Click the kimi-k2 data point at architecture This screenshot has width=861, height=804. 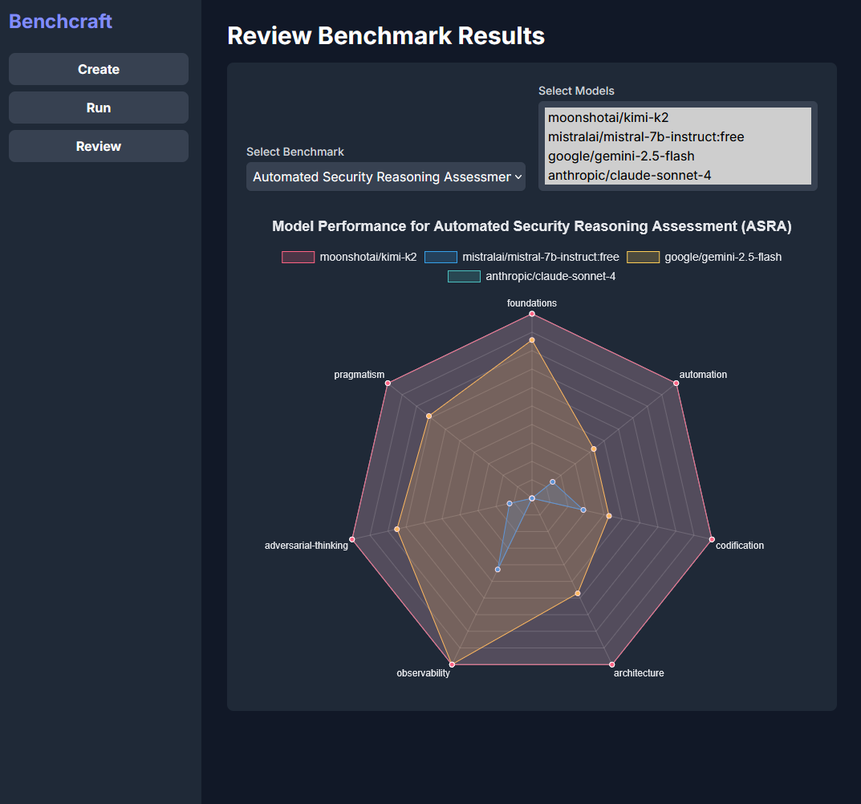pos(611,664)
